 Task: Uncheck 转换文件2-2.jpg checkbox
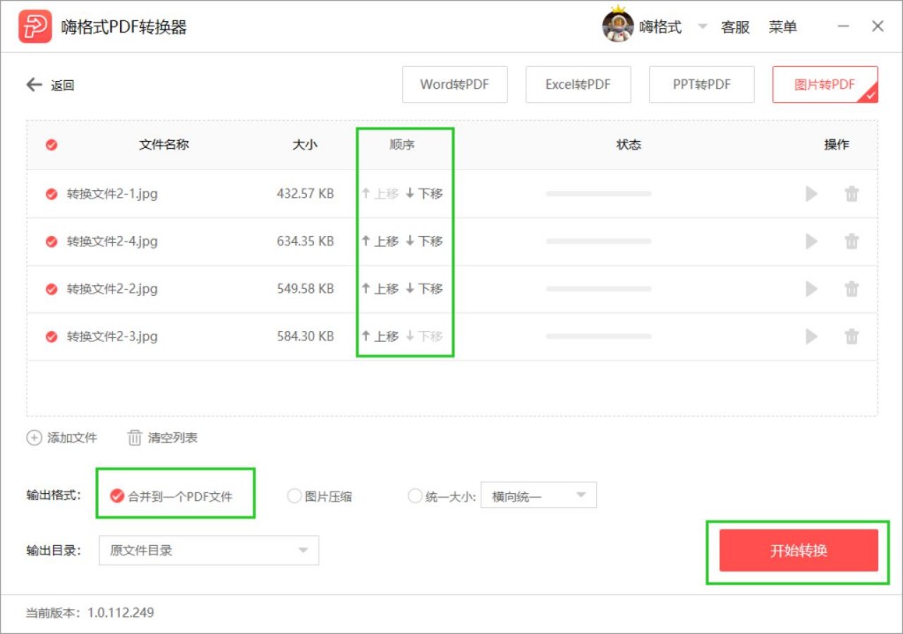tap(51, 289)
